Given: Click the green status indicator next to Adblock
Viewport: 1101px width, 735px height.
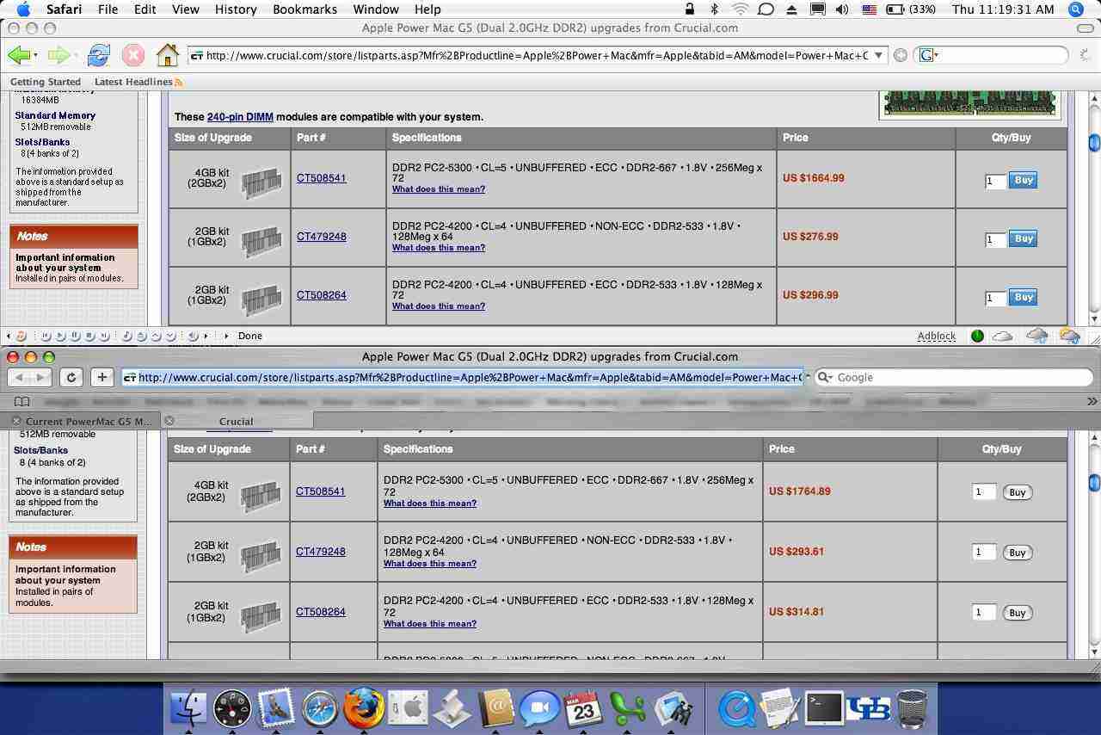Looking at the screenshot, I should point(977,337).
